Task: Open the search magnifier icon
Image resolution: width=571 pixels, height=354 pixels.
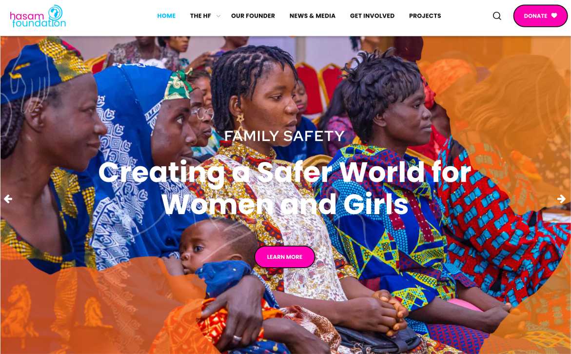Action: pos(497,16)
